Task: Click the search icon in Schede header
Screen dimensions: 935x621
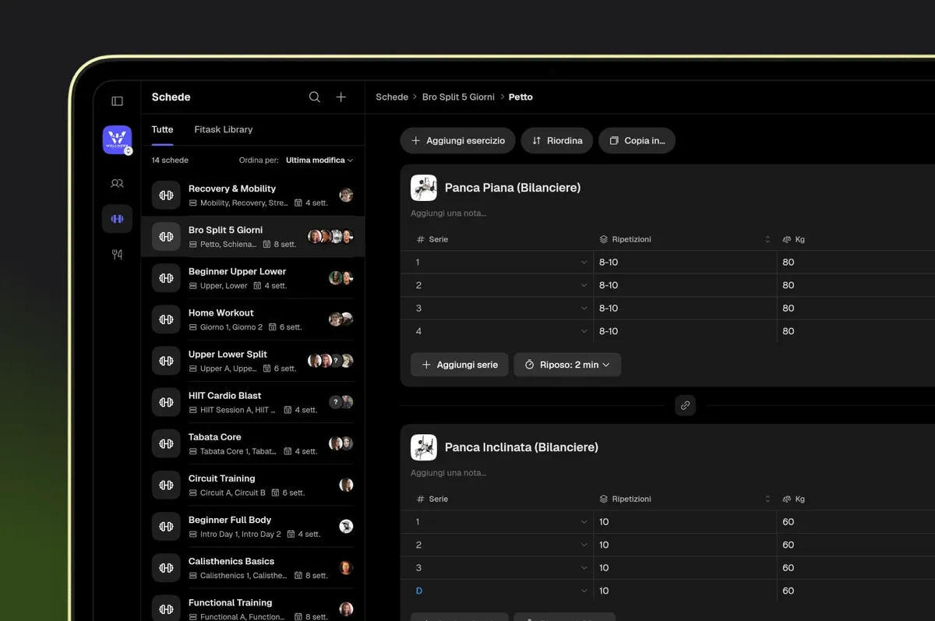Action: coord(315,97)
